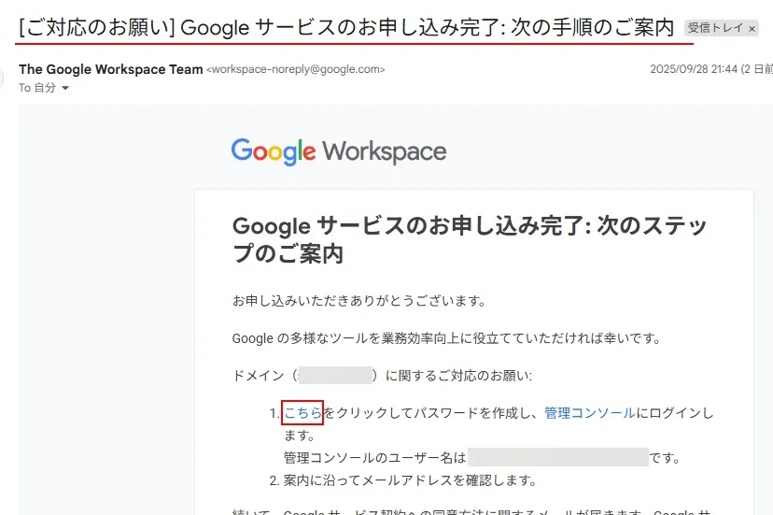Click the Google Workspace logo
The image size is (773, 515).
tap(338, 151)
